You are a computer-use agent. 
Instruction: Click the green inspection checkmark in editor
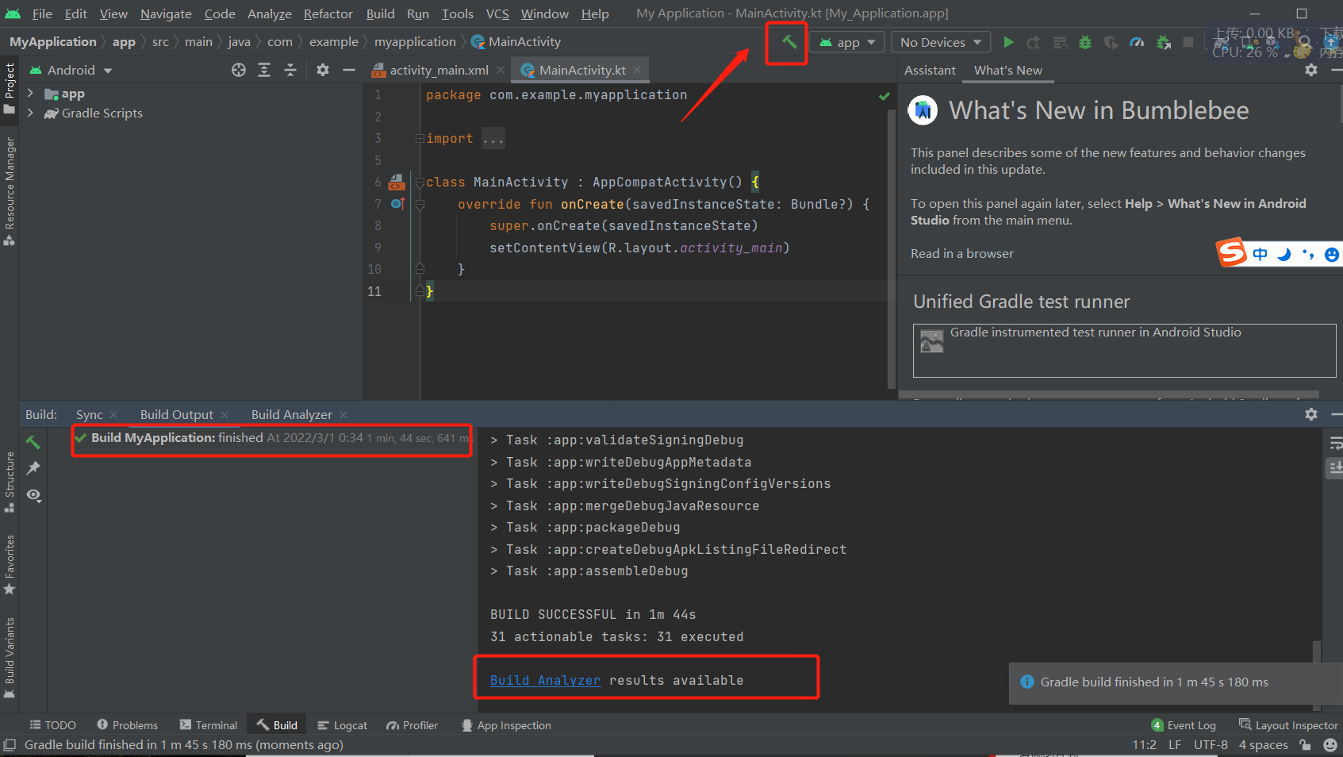884,96
